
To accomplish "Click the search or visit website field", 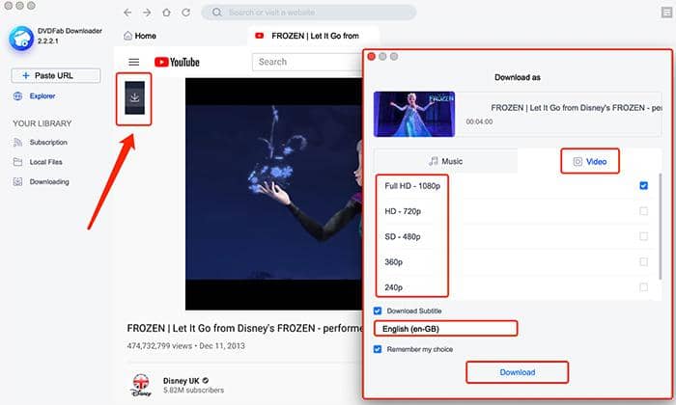I will coord(309,13).
